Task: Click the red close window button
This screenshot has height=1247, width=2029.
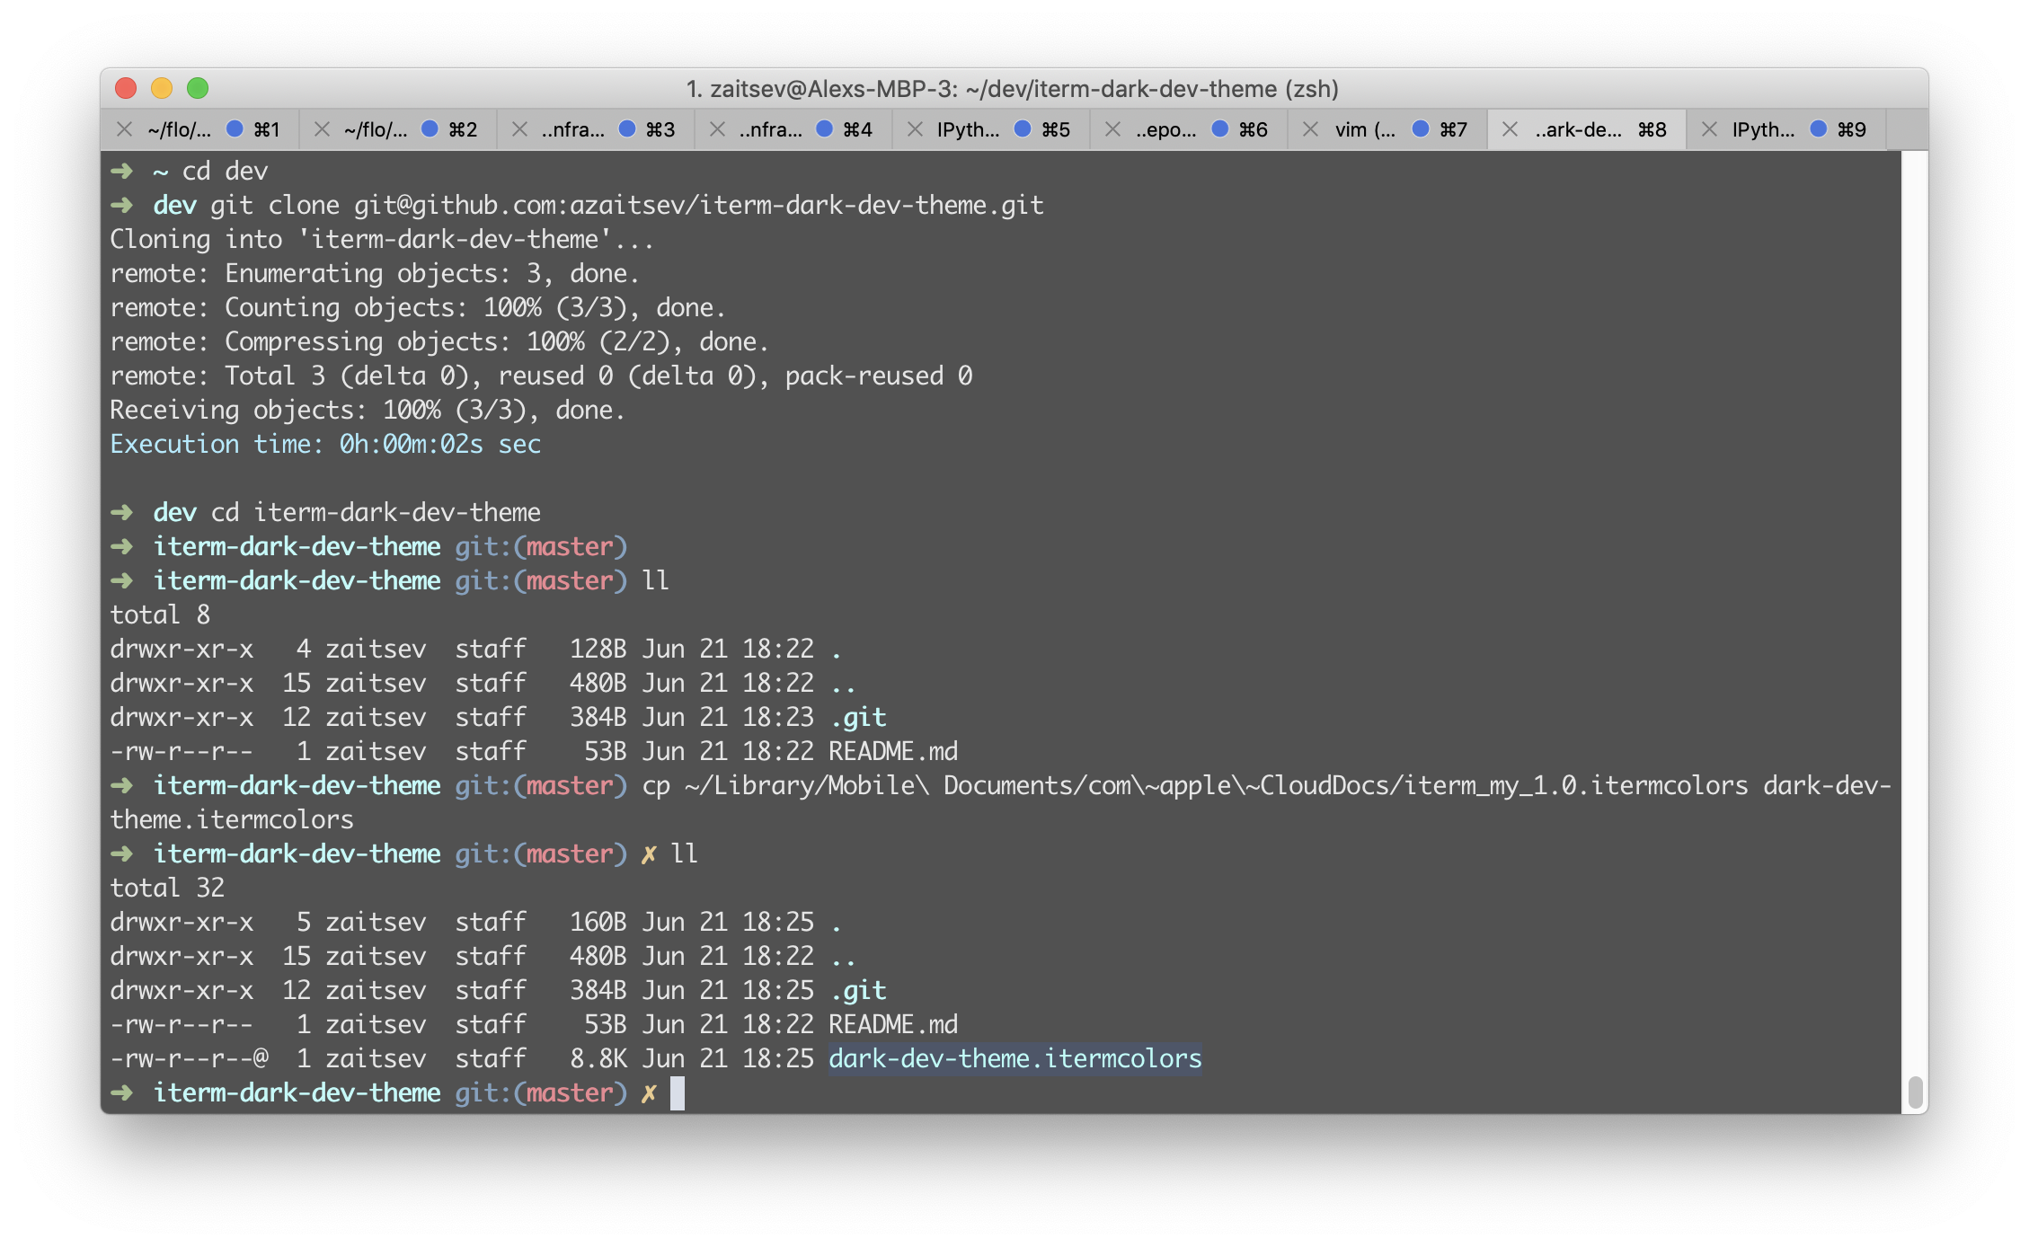Action: [x=126, y=88]
